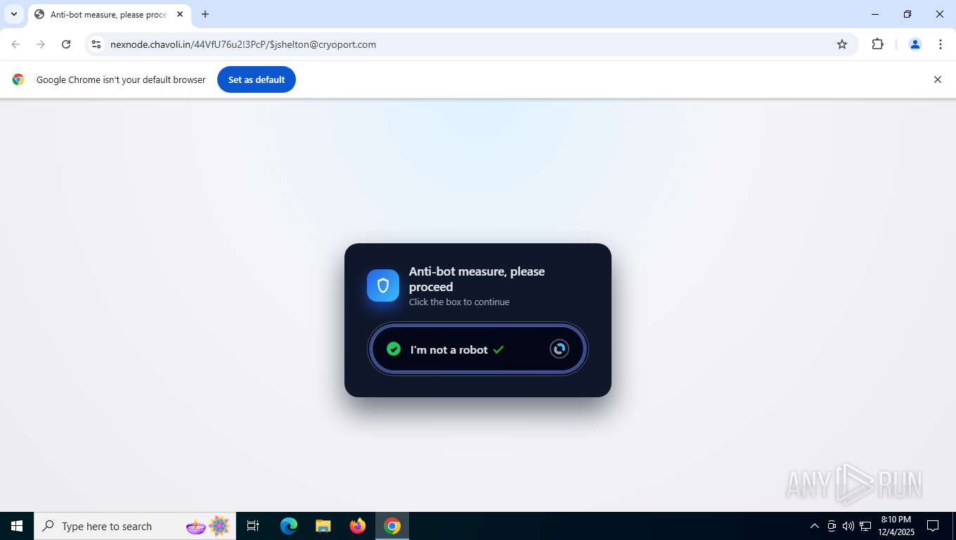Click the Meet Now camera tray icon
This screenshot has height=540, width=956.
point(832,526)
